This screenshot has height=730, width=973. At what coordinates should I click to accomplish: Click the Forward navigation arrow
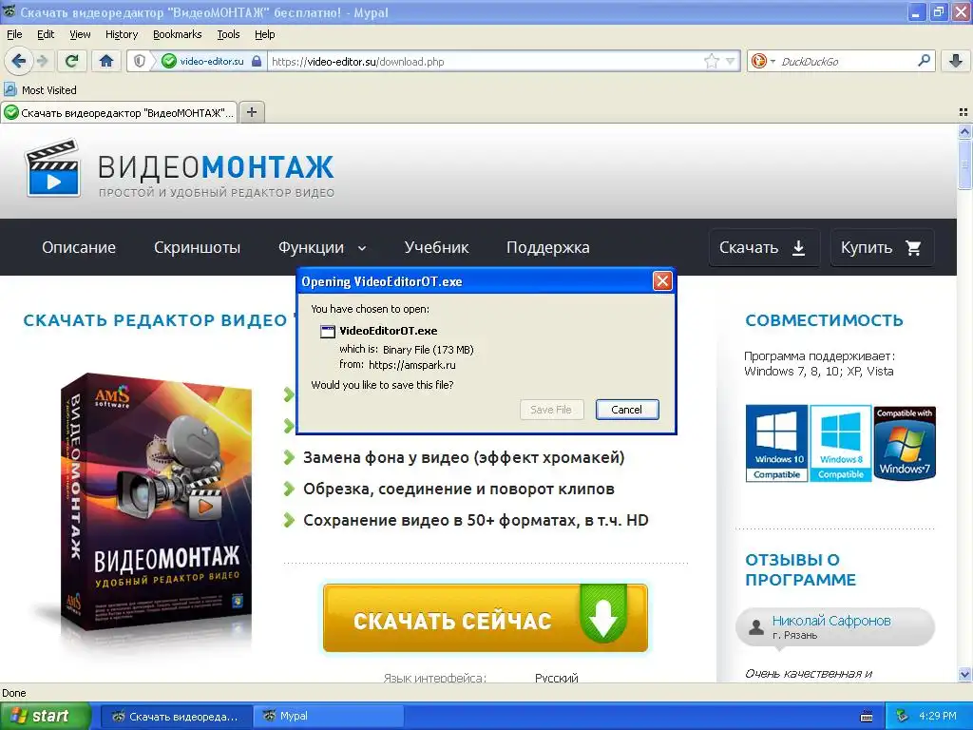[x=42, y=61]
